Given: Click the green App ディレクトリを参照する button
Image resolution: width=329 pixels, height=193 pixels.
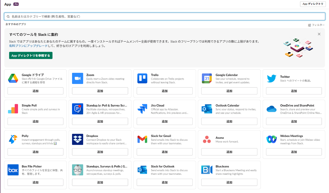Looking at the screenshot, I should click(x=31, y=56).
